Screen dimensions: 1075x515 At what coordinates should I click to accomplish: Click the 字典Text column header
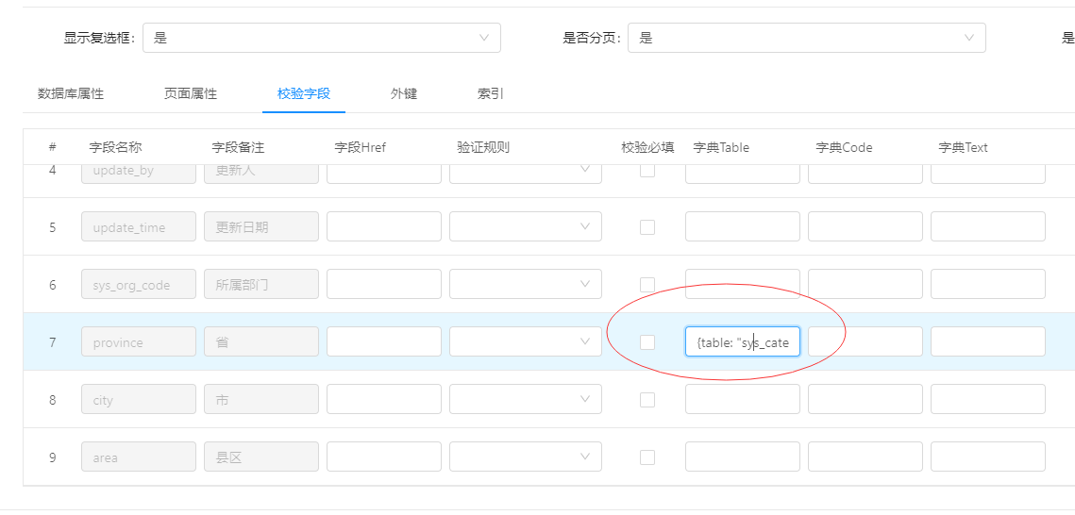click(964, 147)
